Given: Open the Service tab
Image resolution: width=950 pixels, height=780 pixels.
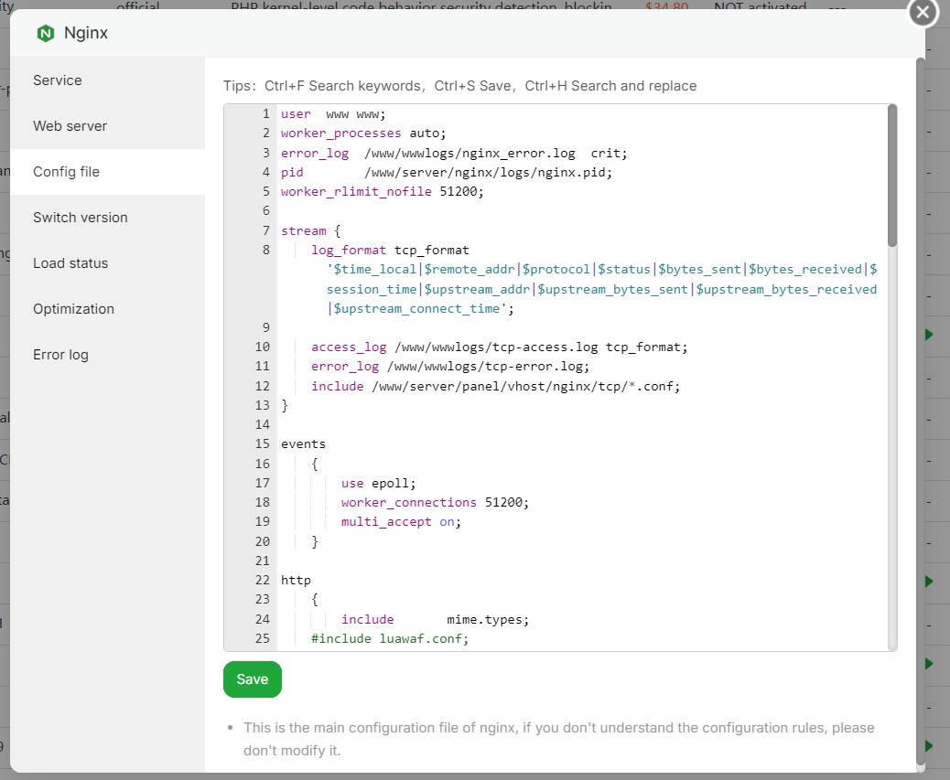Looking at the screenshot, I should point(107,80).
